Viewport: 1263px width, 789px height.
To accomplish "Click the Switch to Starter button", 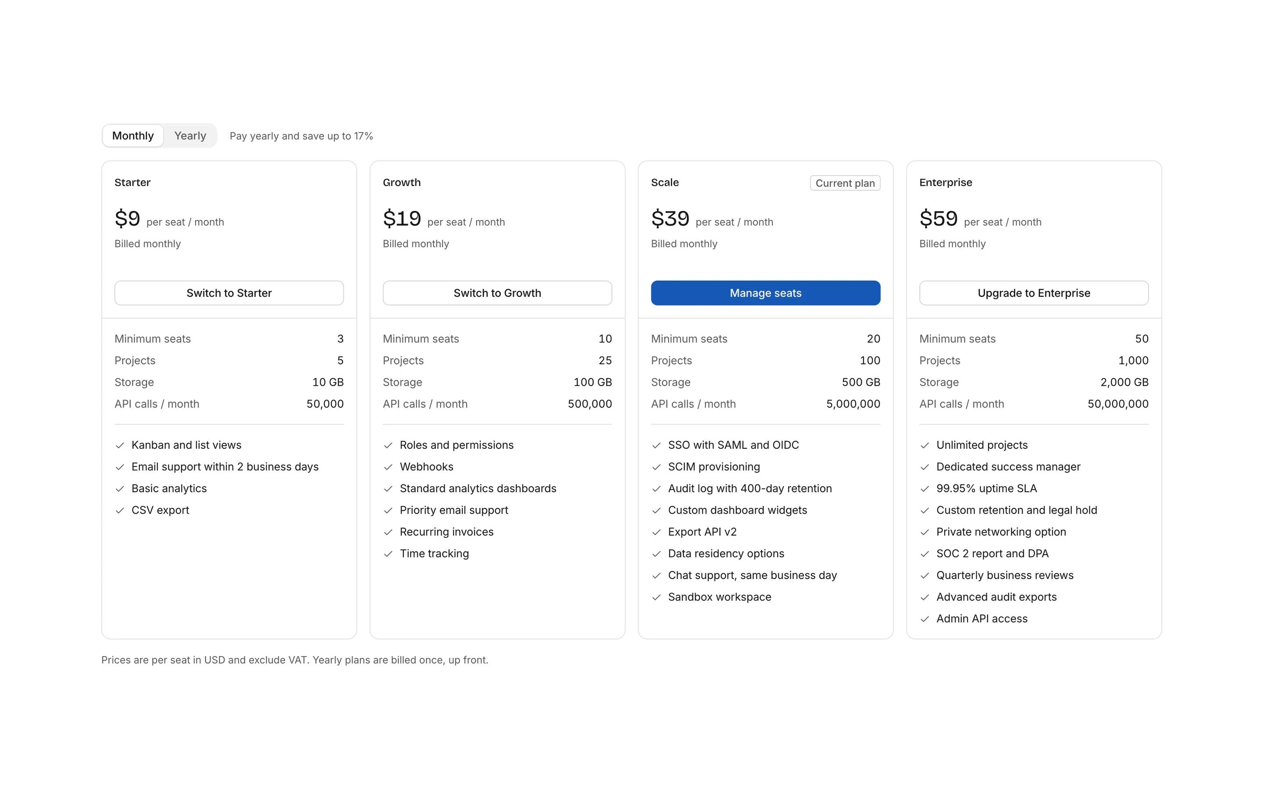I will point(229,293).
